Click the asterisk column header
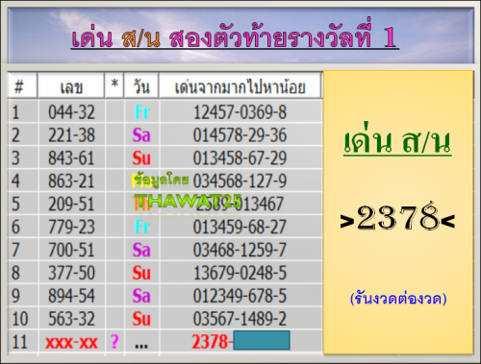481x364 pixels. pyautogui.click(x=114, y=85)
